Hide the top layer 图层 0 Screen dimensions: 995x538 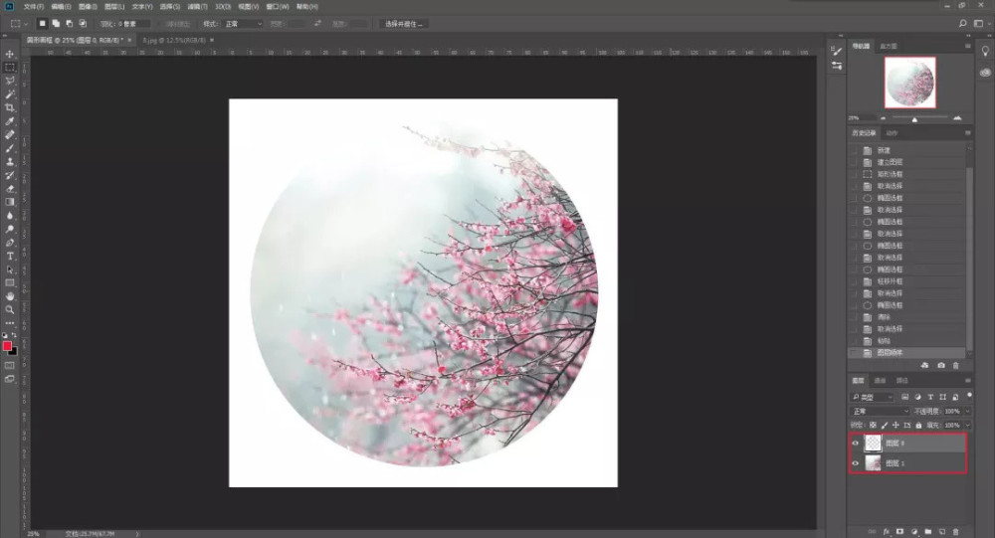[856, 445]
